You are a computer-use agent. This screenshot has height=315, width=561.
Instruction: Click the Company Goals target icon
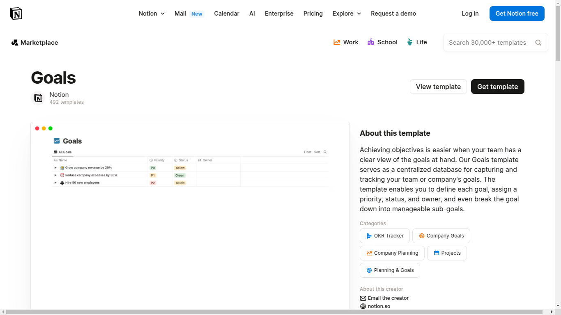(421, 236)
